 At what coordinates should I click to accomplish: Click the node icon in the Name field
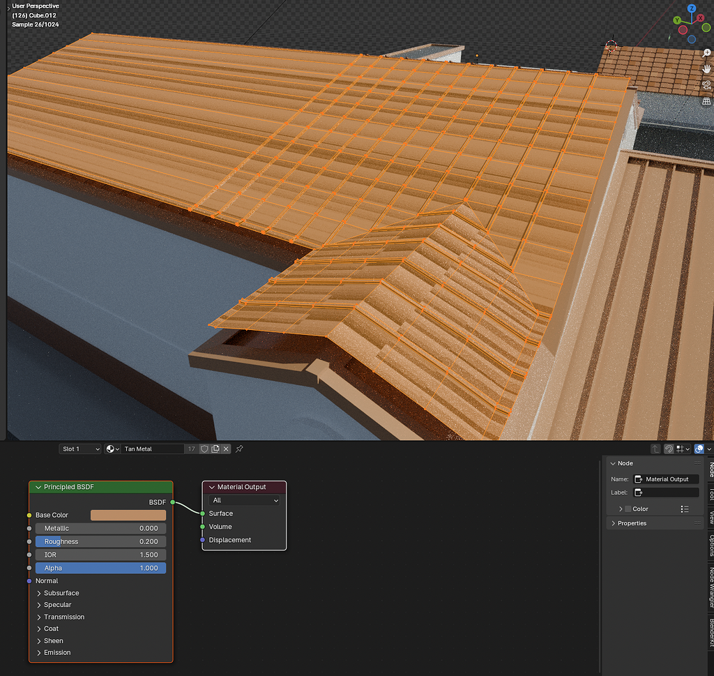pyautogui.click(x=639, y=479)
